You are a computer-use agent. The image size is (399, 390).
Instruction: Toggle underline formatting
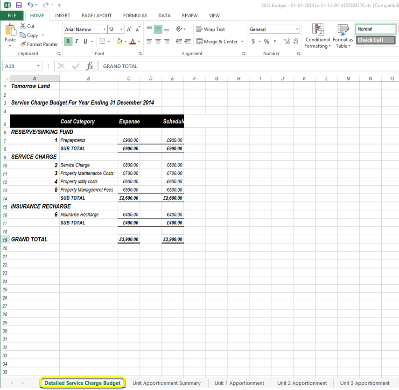tap(85, 41)
